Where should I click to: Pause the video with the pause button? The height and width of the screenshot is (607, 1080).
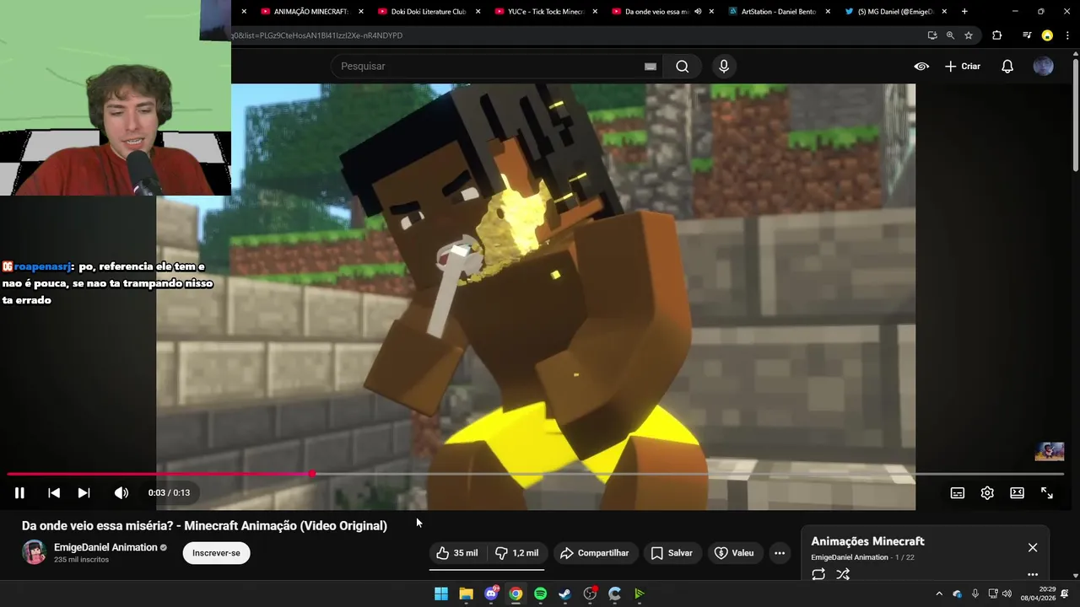coord(19,493)
